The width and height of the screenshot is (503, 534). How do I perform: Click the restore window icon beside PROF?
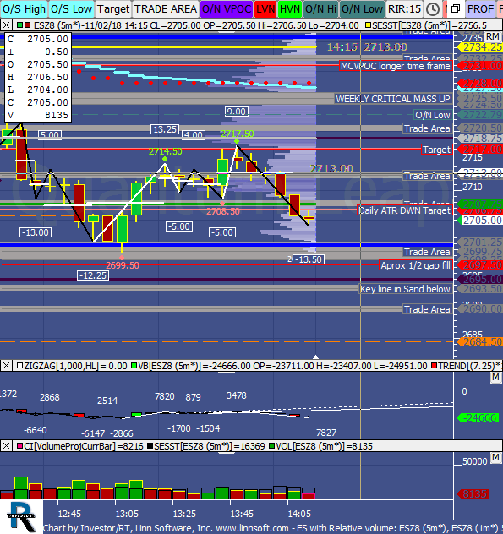456,9
